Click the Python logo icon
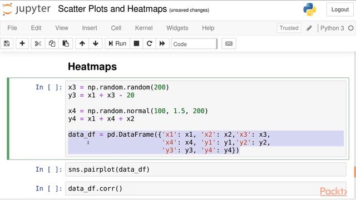Image resolution: width=356 pixels, height=200 pixels. (x=309, y=9)
